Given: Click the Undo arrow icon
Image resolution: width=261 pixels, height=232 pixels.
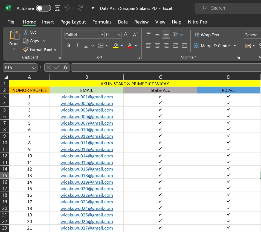Looking at the screenshot, I should pyautogui.click(x=67, y=8).
